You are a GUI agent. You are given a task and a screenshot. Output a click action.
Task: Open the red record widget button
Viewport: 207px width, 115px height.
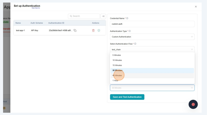[193, 104]
